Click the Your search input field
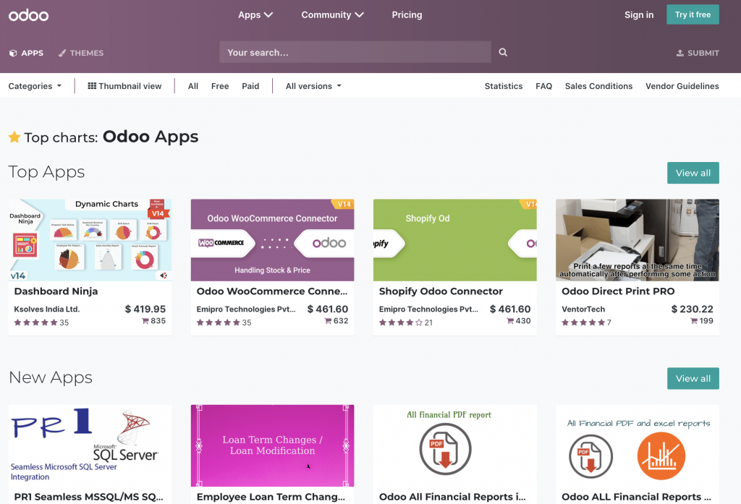The width and height of the screenshot is (741, 504). click(x=355, y=53)
